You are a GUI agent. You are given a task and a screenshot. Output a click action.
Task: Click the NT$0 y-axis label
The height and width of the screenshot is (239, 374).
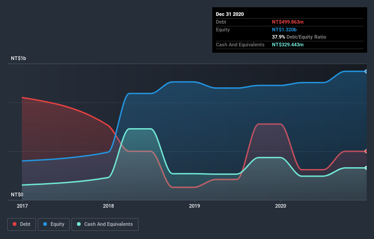point(17,194)
